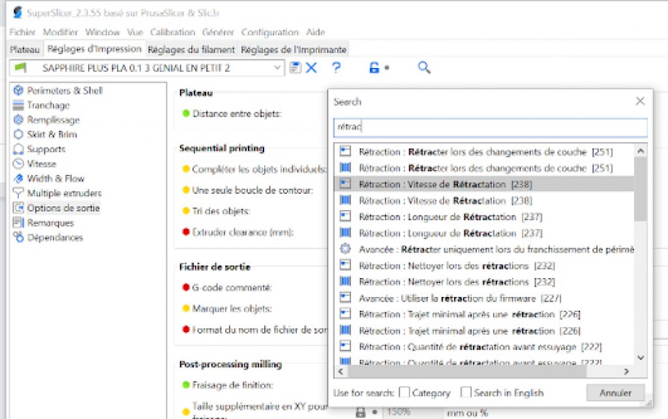
Task: Click red dot beside Extruder clearance
Action: pyautogui.click(x=186, y=232)
